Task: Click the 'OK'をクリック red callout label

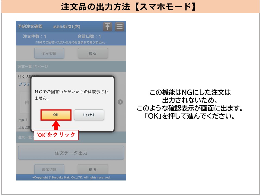Action: pos(56,135)
